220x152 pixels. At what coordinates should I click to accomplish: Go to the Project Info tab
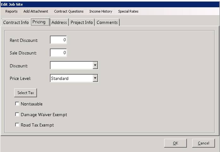(81, 22)
